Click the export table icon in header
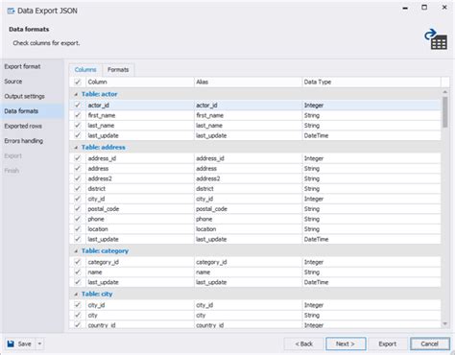 coord(436,39)
